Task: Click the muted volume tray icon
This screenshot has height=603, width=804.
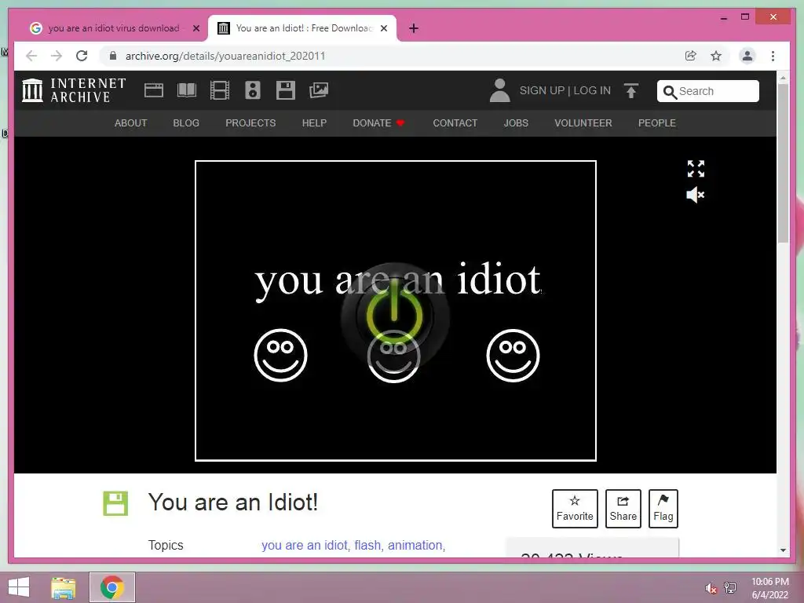Action: click(x=711, y=588)
